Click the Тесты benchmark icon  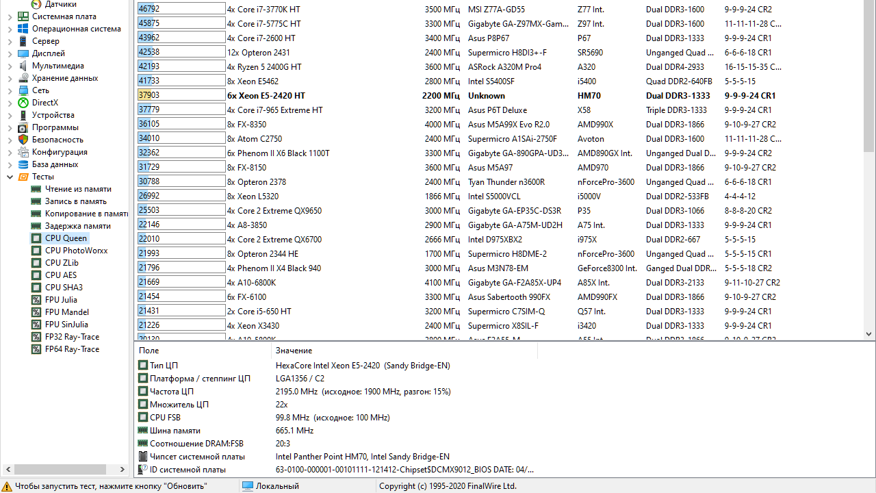click(23, 177)
